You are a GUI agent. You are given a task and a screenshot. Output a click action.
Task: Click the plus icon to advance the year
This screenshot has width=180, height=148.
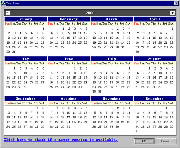[x=172, y=13]
